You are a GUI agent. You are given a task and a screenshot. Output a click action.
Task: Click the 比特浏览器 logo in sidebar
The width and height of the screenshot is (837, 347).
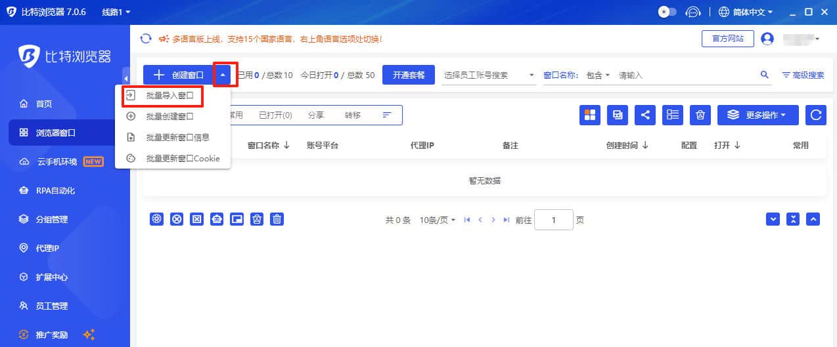[64, 56]
